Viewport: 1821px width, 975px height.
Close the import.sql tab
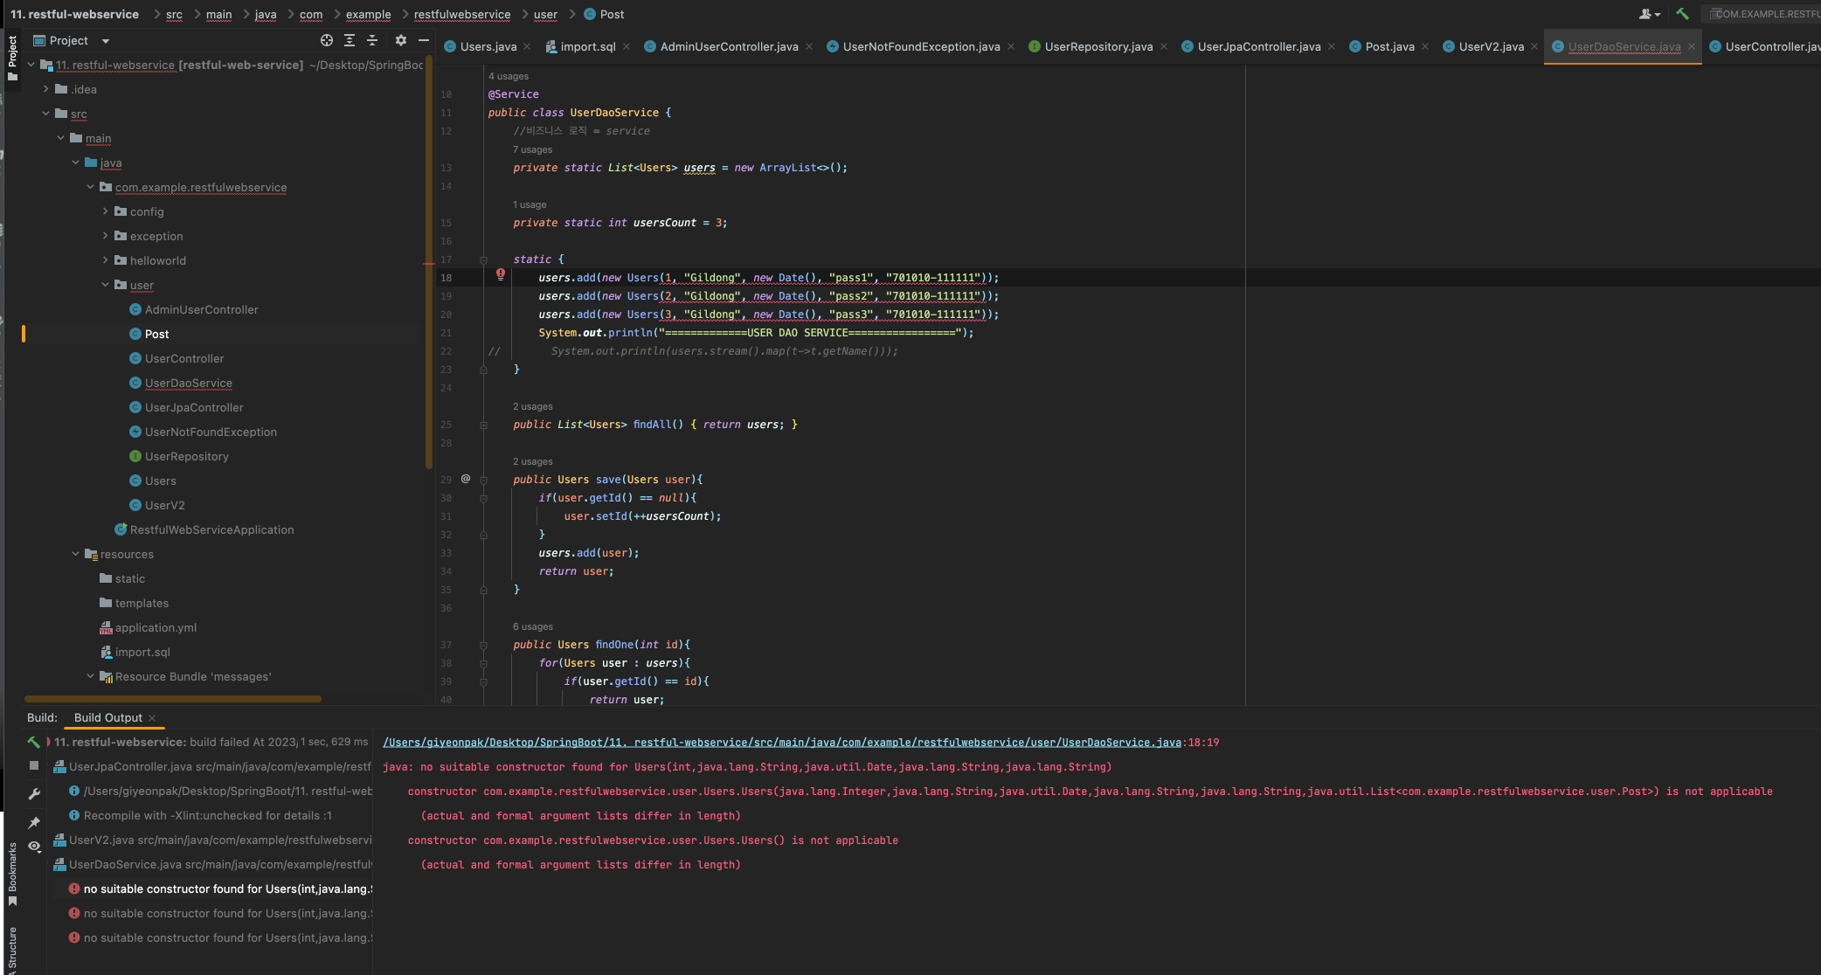(x=627, y=46)
